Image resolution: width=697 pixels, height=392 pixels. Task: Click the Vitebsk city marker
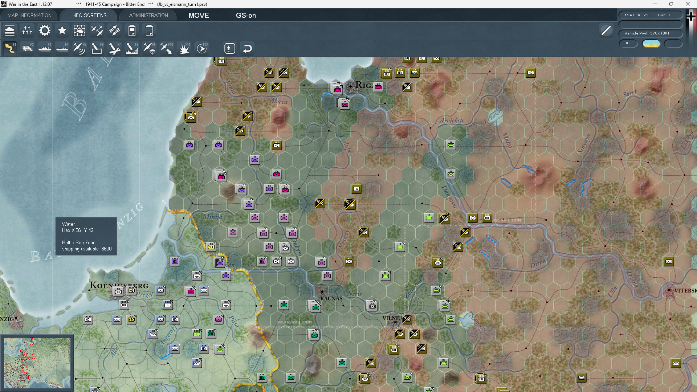coord(669,290)
